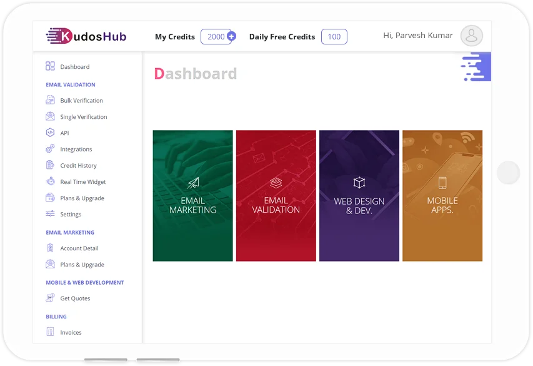Open Settings from sidebar
Image resolution: width=533 pixels, height=366 pixels.
coord(71,214)
